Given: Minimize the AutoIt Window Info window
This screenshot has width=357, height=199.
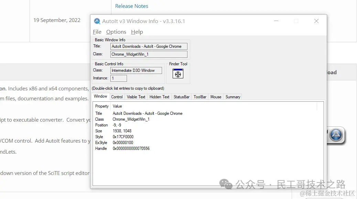Looking at the screenshot, I should [x=276, y=21].
